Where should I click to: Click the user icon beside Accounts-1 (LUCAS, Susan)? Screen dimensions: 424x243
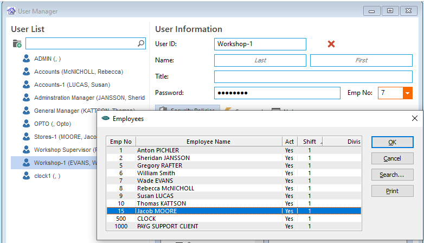(x=26, y=85)
